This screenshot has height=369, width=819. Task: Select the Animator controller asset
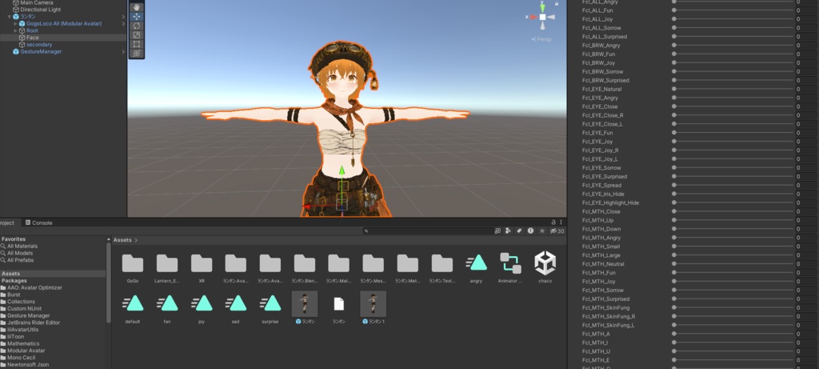pos(510,263)
